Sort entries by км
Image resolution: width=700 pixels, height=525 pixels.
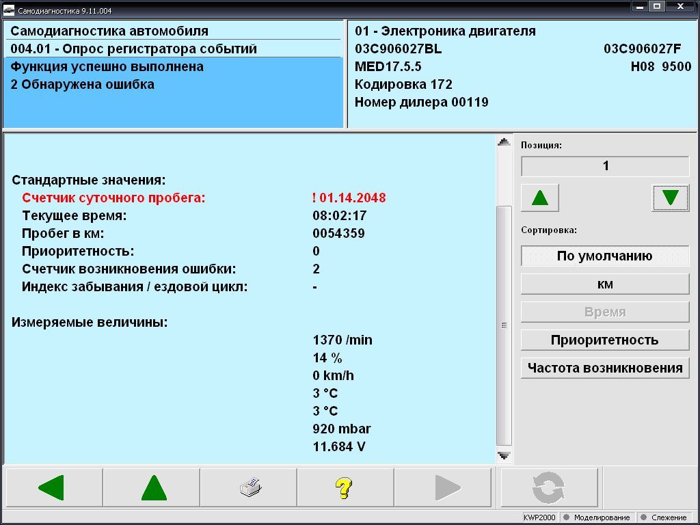pyautogui.click(x=605, y=284)
